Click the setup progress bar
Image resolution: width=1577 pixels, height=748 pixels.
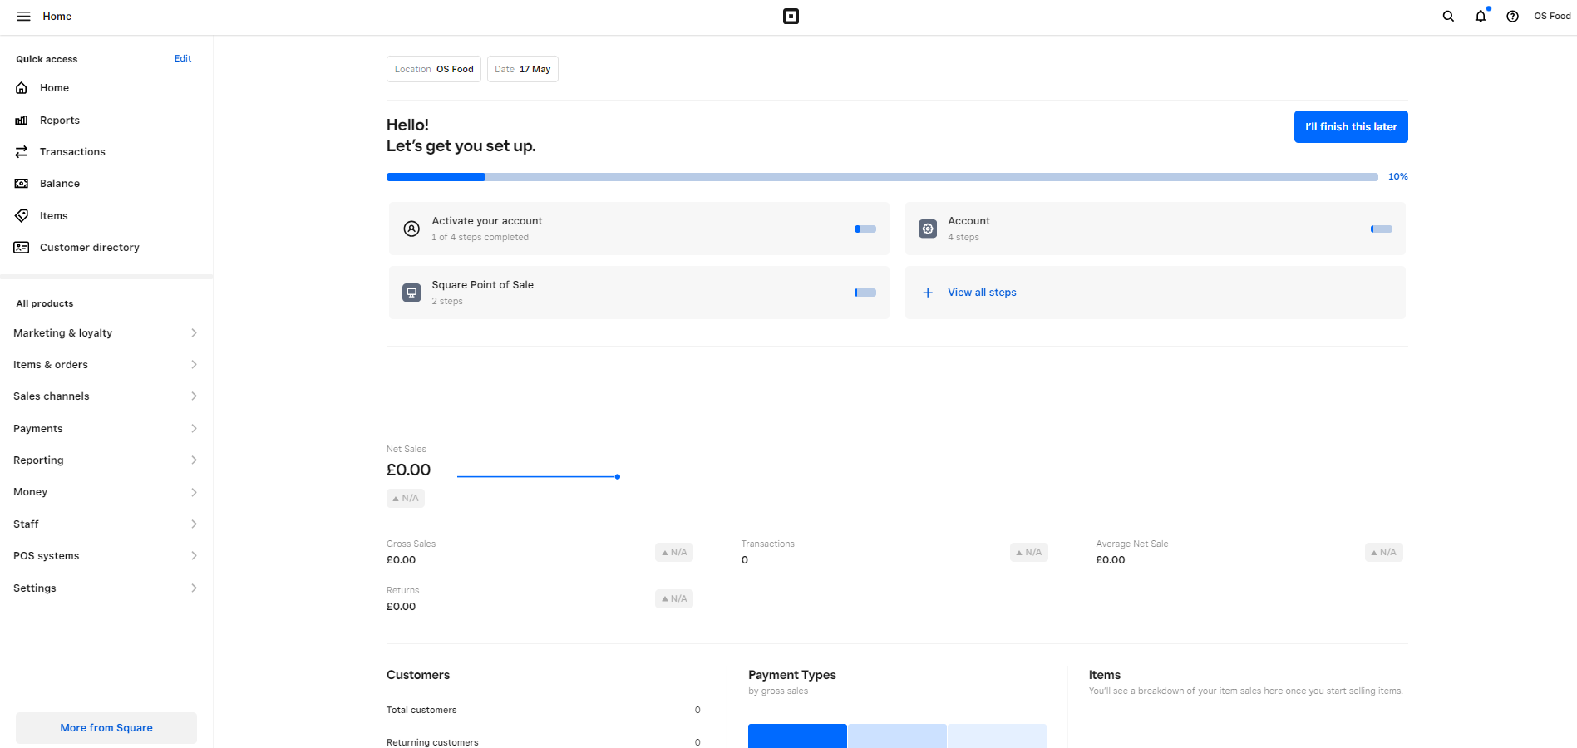coord(881,177)
